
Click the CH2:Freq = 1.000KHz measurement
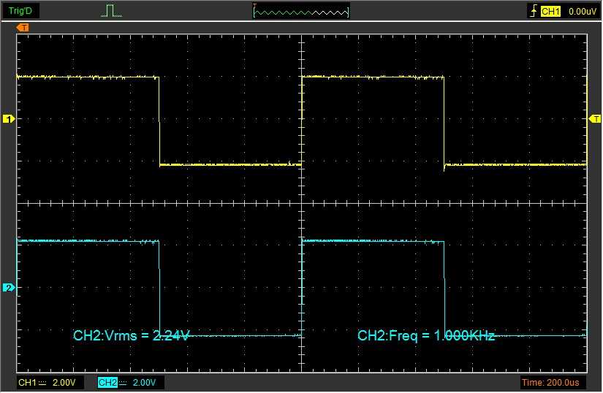(x=425, y=335)
